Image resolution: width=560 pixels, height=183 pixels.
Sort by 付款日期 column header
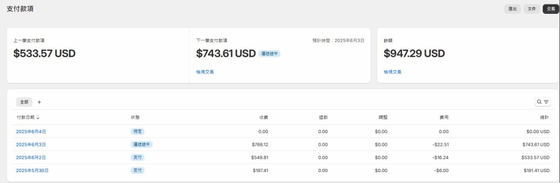click(28, 117)
